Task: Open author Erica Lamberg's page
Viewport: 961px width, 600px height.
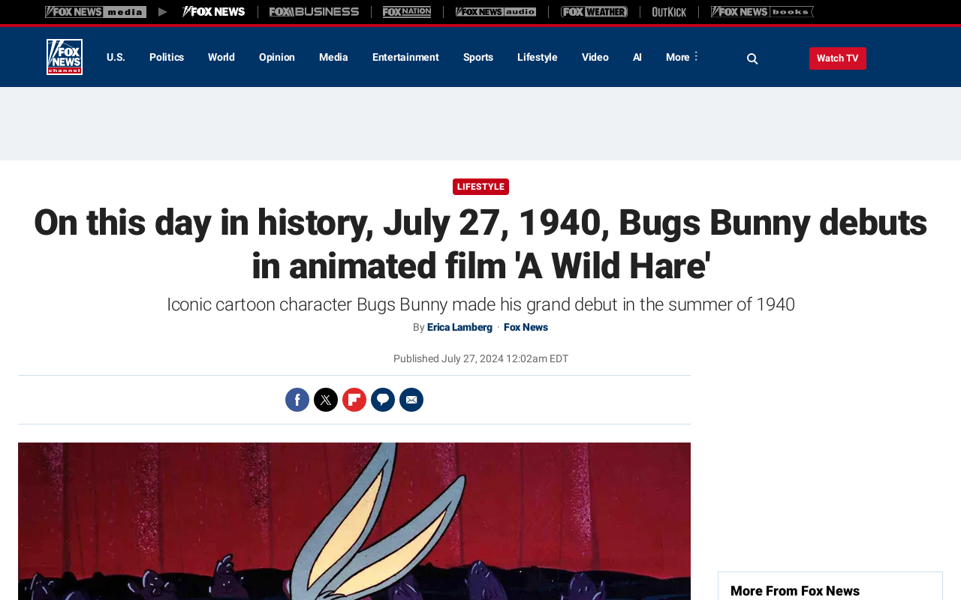Action: coord(459,327)
